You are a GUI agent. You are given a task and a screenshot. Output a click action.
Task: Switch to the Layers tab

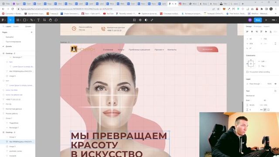click(x=8, y=26)
